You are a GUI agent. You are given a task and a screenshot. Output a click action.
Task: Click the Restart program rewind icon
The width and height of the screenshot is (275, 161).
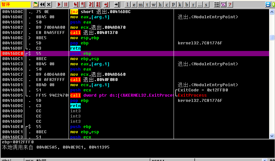click(42, 5)
